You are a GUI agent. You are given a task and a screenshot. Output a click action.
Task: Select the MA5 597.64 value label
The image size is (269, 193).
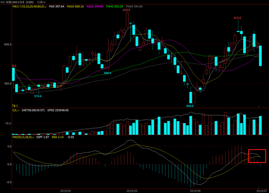click(x=56, y=6)
